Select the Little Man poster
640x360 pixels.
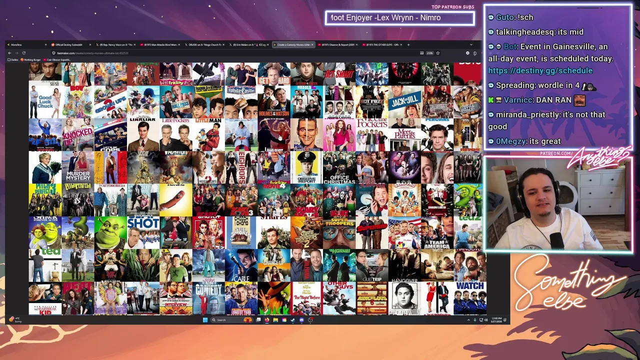[208, 134]
